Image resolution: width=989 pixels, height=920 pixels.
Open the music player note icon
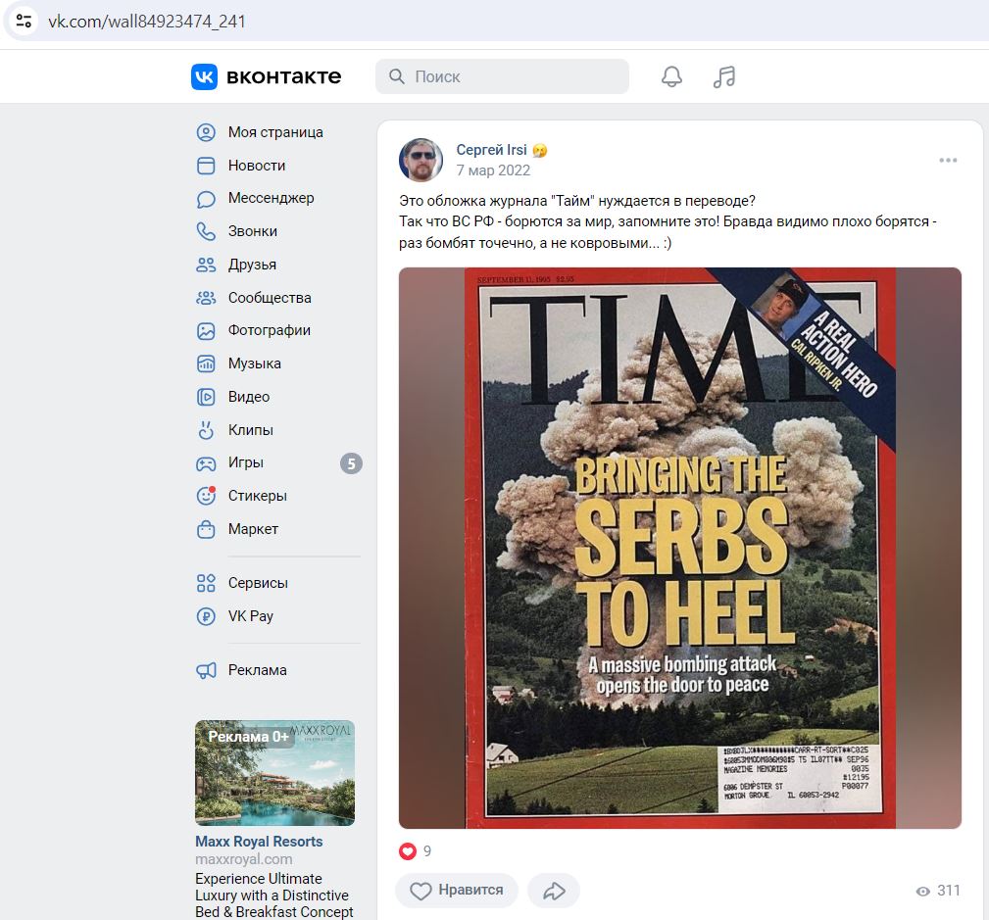click(x=724, y=77)
